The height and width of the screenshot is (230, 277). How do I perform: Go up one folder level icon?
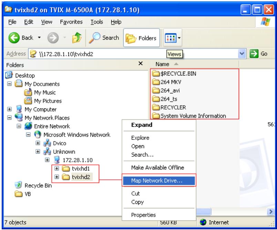pyautogui.click(x=77, y=38)
